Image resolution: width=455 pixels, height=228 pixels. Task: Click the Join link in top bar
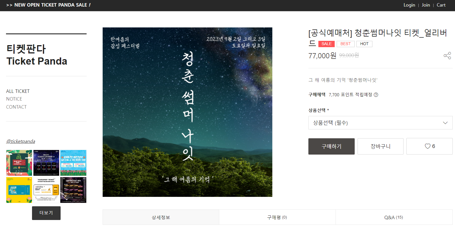click(x=426, y=5)
